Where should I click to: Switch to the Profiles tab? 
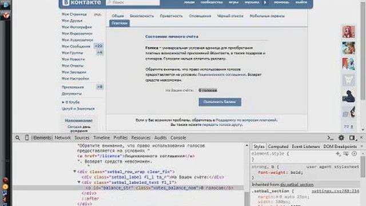point(121,138)
